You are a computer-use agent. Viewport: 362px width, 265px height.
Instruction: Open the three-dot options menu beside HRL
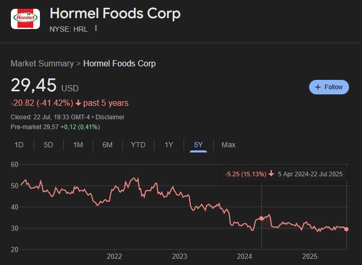coord(96,29)
